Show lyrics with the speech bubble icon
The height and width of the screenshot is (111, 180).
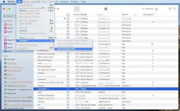170,9
